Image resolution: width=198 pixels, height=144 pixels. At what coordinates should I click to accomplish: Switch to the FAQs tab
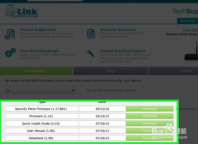point(111,71)
